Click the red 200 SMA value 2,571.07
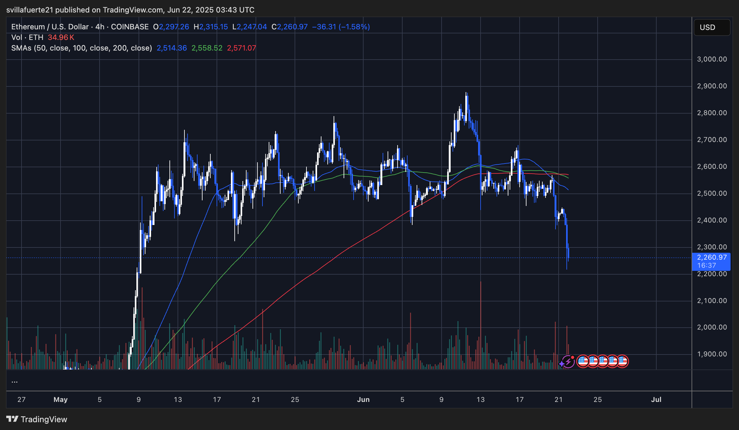This screenshot has height=430, width=739. (241, 48)
